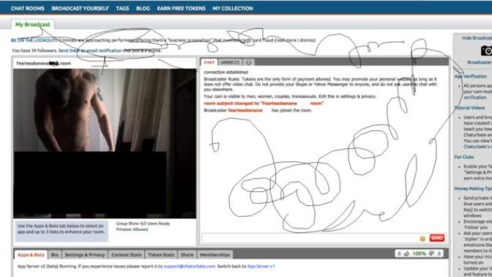Click the thumbs up rating icon
The width and height of the screenshot is (492, 277).
tap(406, 254)
